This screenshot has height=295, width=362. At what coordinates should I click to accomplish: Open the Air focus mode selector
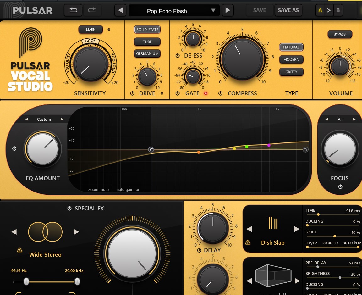[x=340, y=120]
